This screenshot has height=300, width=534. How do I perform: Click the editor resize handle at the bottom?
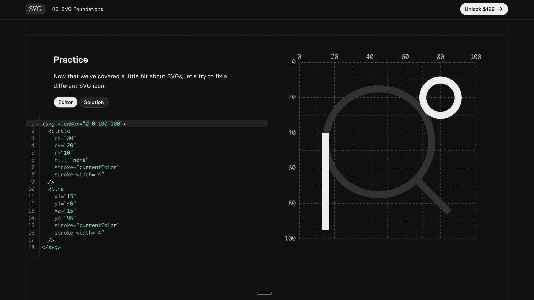point(264,293)
